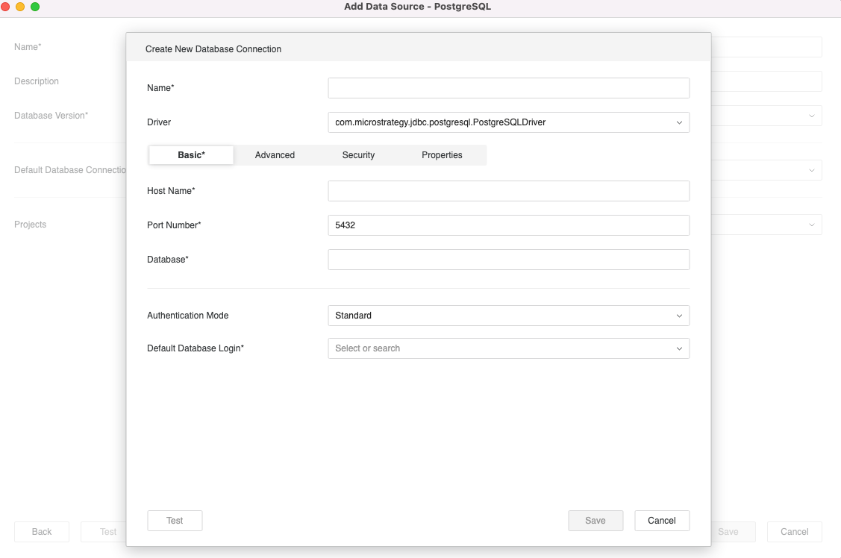841x558 pixels.
Task: Open the Properties tab
Action: click(x=442, y=155)
